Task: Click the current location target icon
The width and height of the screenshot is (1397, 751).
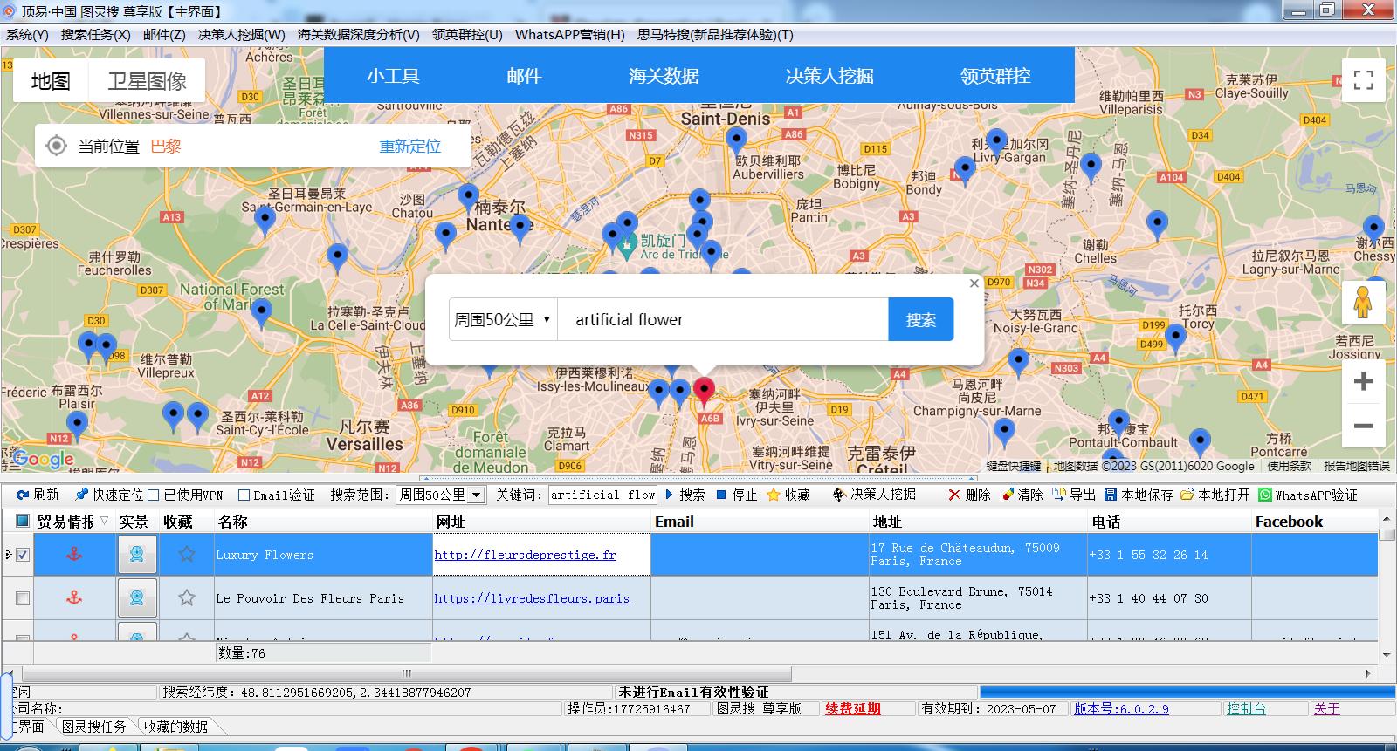Action: tap(56, 146)
